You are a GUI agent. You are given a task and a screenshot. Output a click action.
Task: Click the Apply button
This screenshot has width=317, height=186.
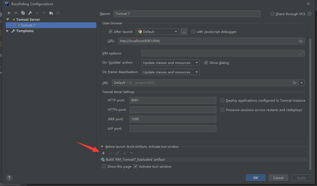pyautogui.click(x=301, y=178)
